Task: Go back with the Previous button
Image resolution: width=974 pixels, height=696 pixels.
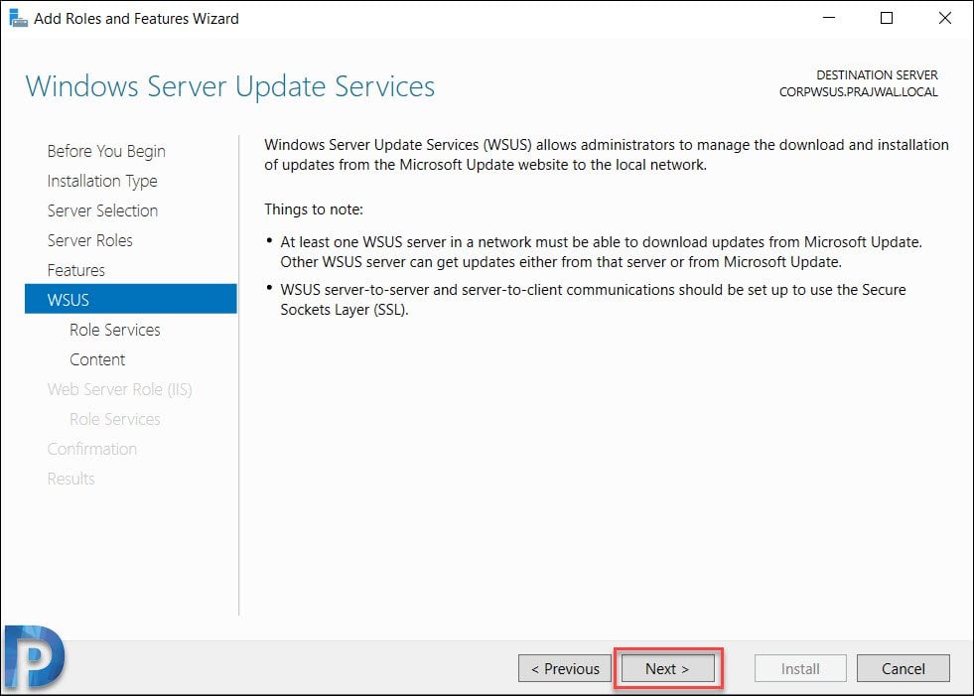Action: coord(565,668)
